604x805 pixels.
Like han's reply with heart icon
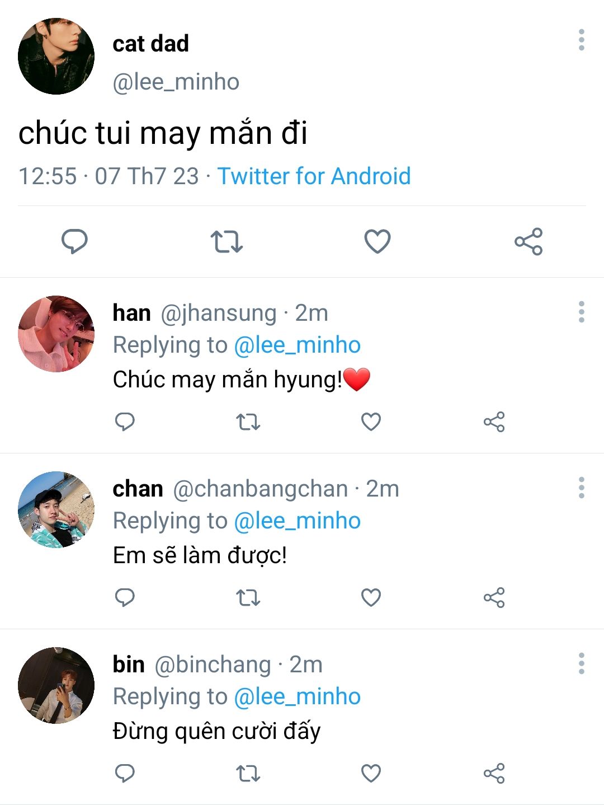[371, 422]
